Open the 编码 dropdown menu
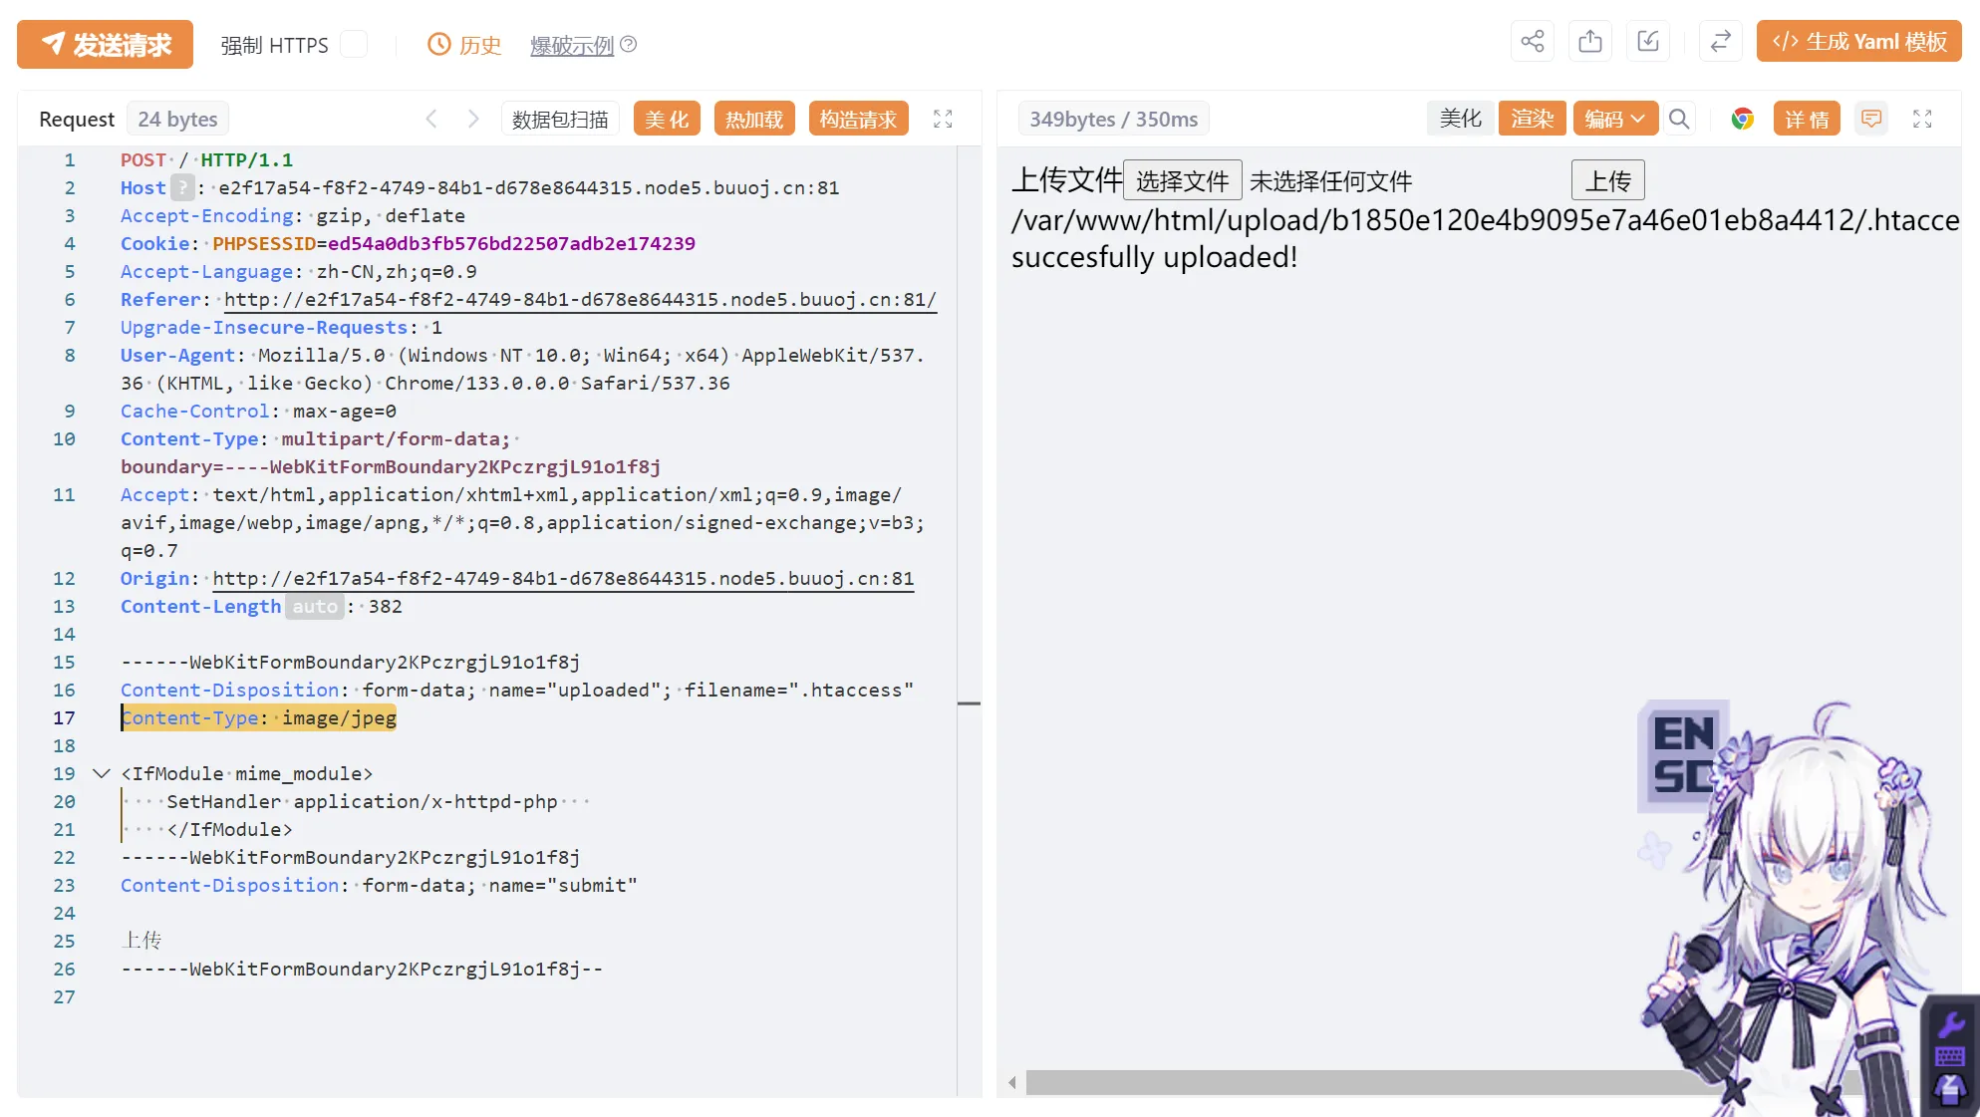 click(x=1614, y=119)
